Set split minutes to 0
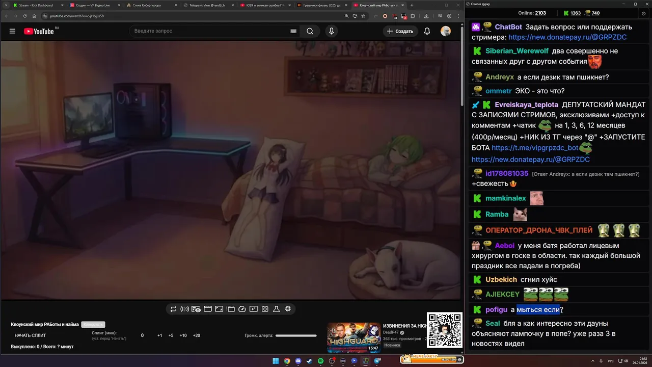This screenshot has width=652, height=367. pos(142,335)
